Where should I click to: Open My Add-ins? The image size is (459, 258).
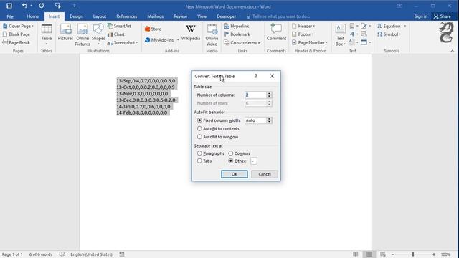point(159,40)
